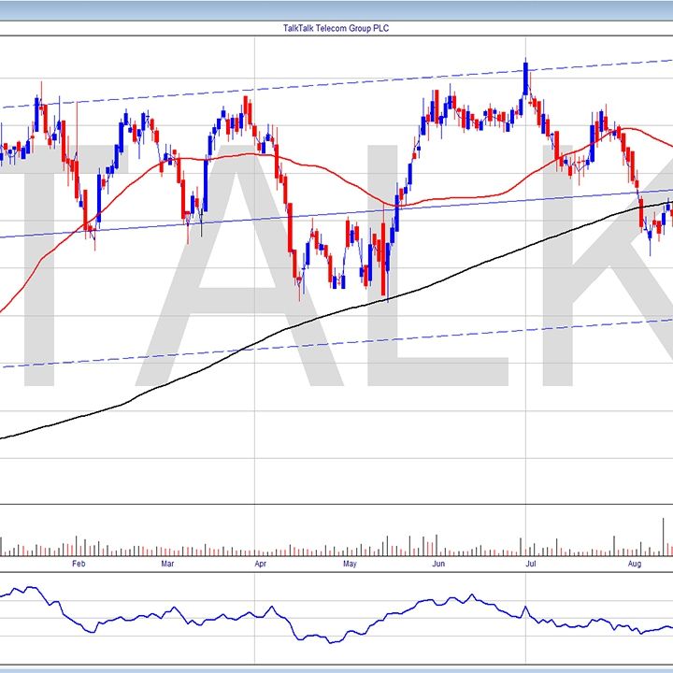Click the Apr label on date axis
The height and width of the screenshot is (673, 673).
coord(260,564)
